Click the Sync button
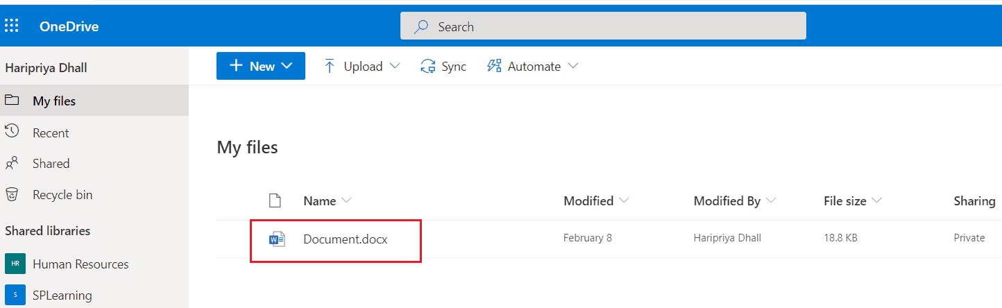The height and width of the screenshot is (308, 1002). point(443,66)
